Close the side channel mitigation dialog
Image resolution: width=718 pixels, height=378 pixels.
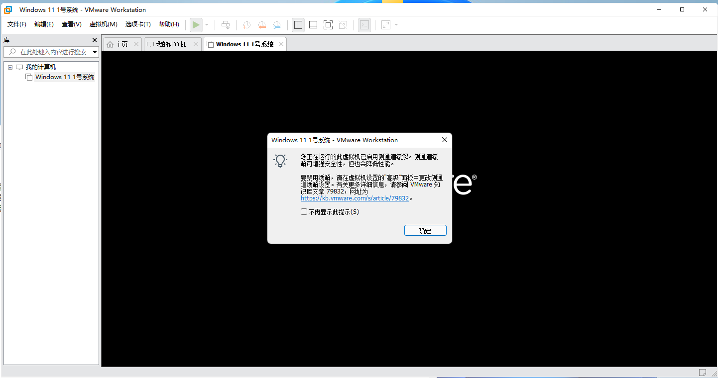pos(445,140)
